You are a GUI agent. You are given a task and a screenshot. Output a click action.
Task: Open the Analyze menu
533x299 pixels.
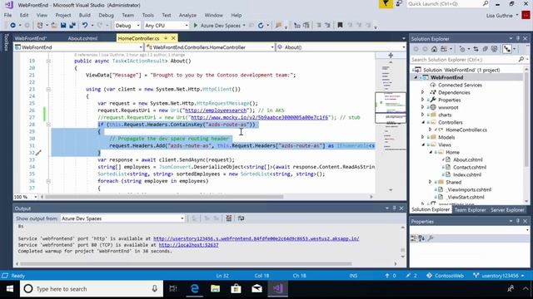[187, 15]
